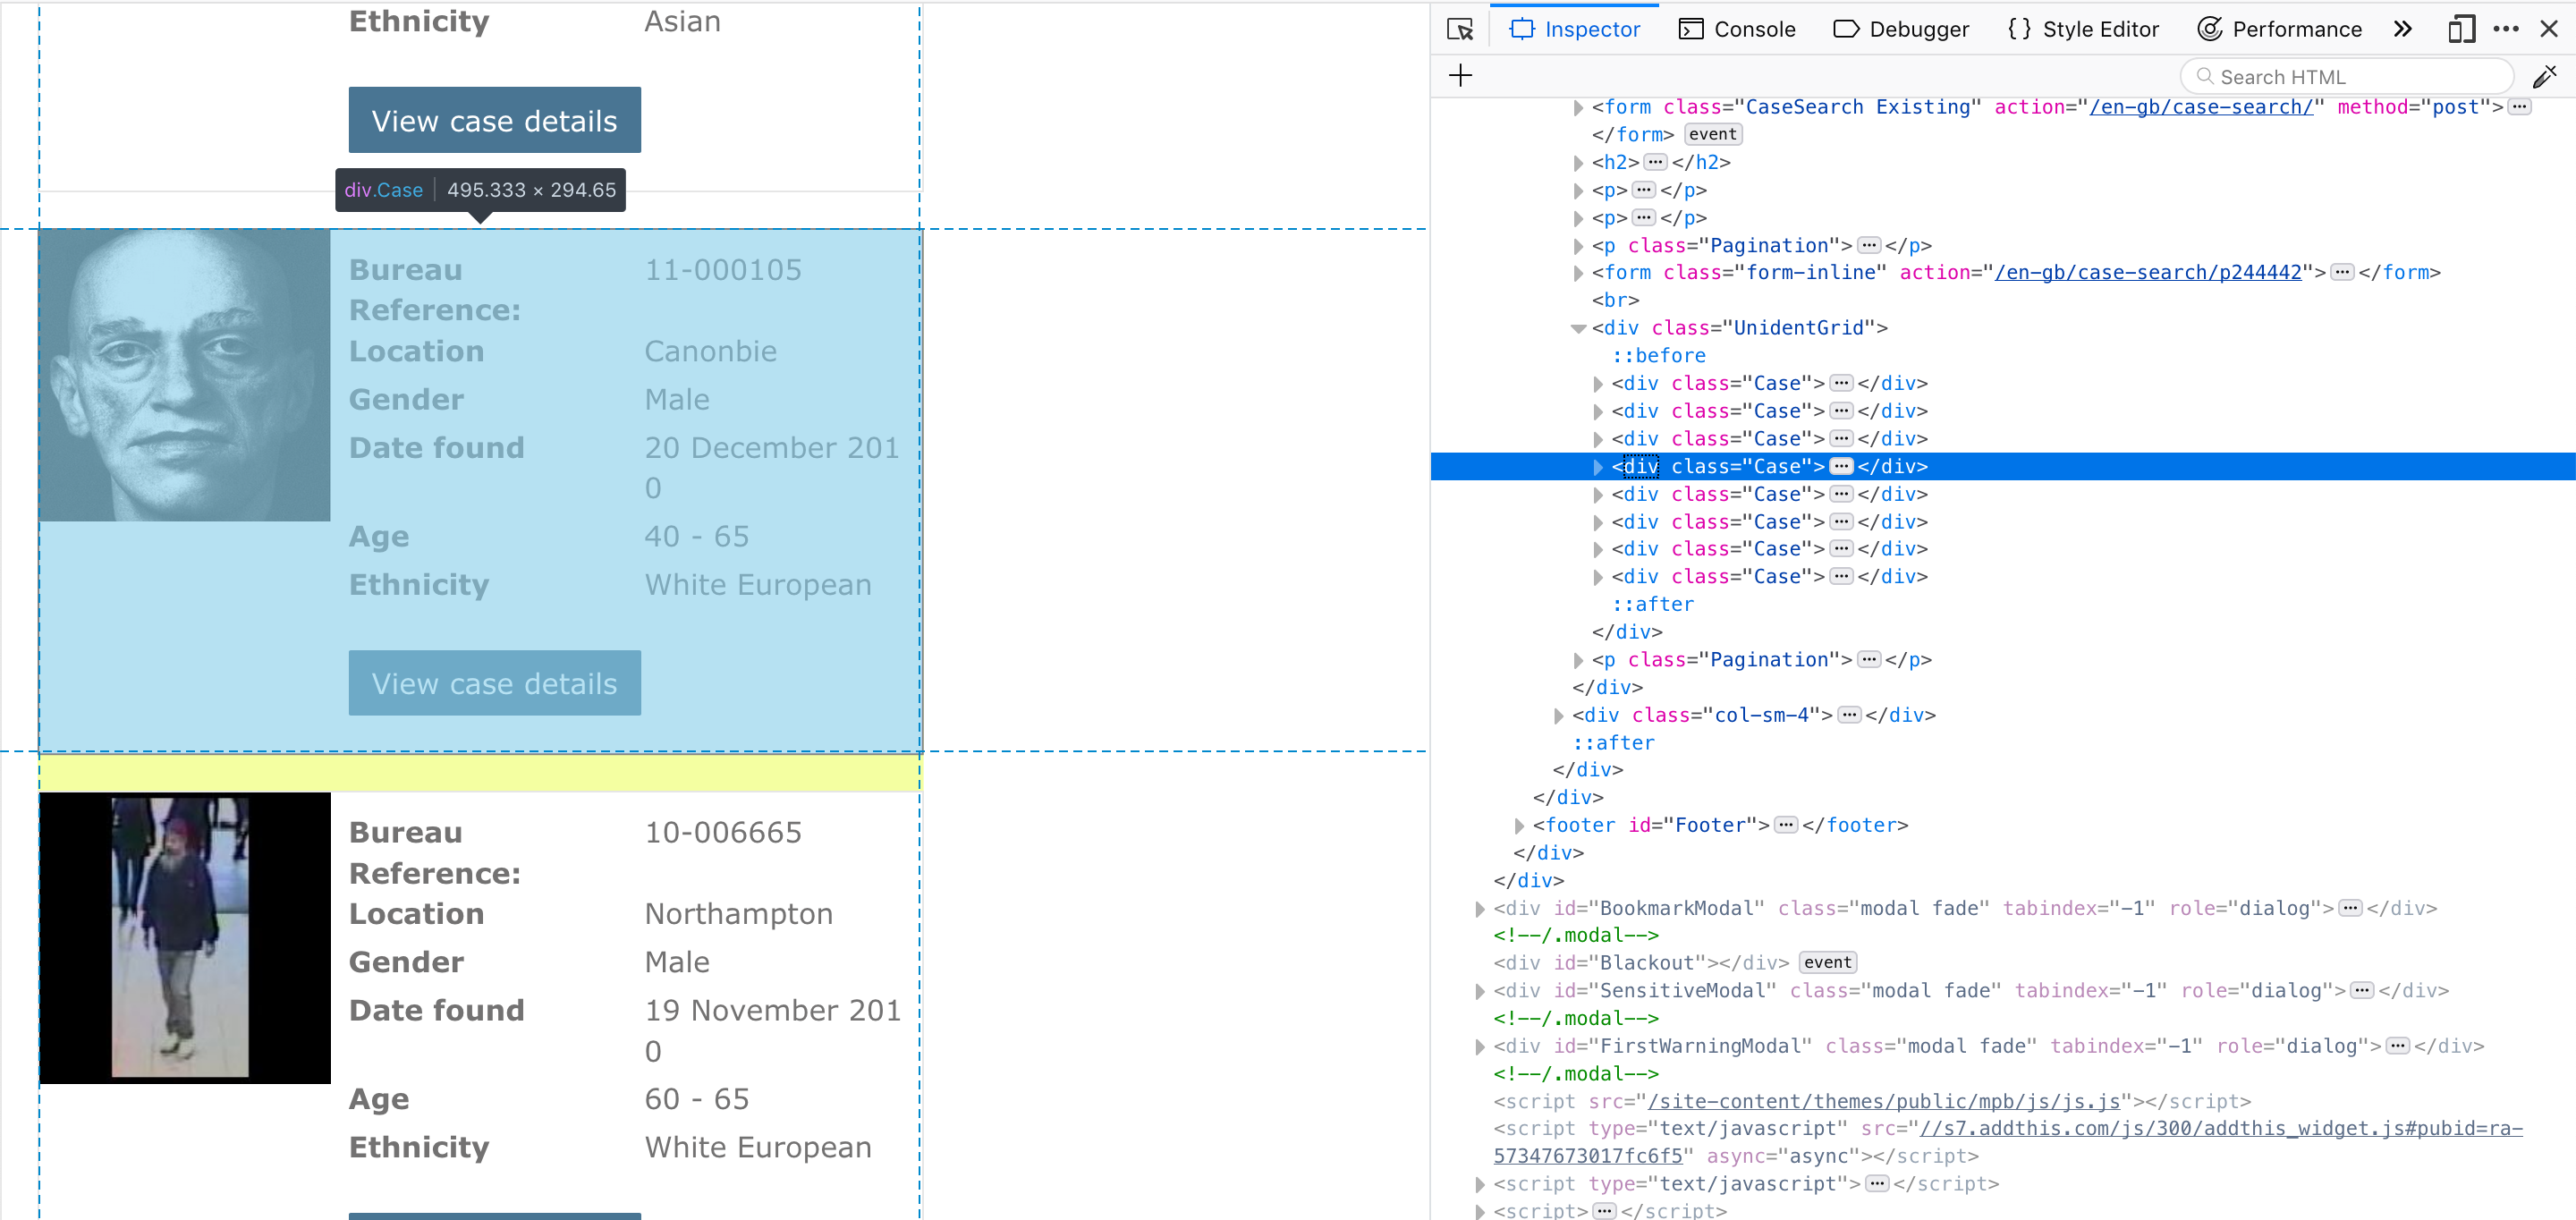2576x1220 pixels.
Task: Click the Search HTML input field
Action: pos(2350,77)
